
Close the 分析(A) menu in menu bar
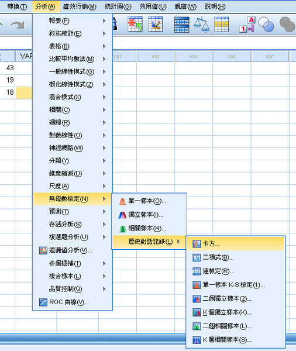tap(46, 6)
